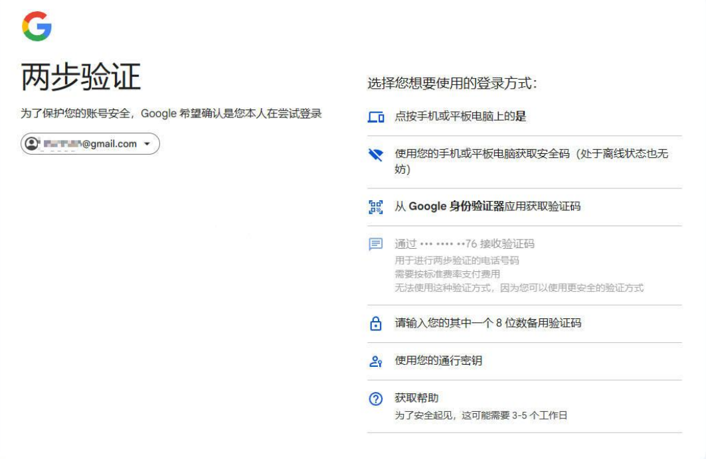Screen dimensions: 706x459
Task: Open the account switcher dropdown arrow
Action: point(147,144)
